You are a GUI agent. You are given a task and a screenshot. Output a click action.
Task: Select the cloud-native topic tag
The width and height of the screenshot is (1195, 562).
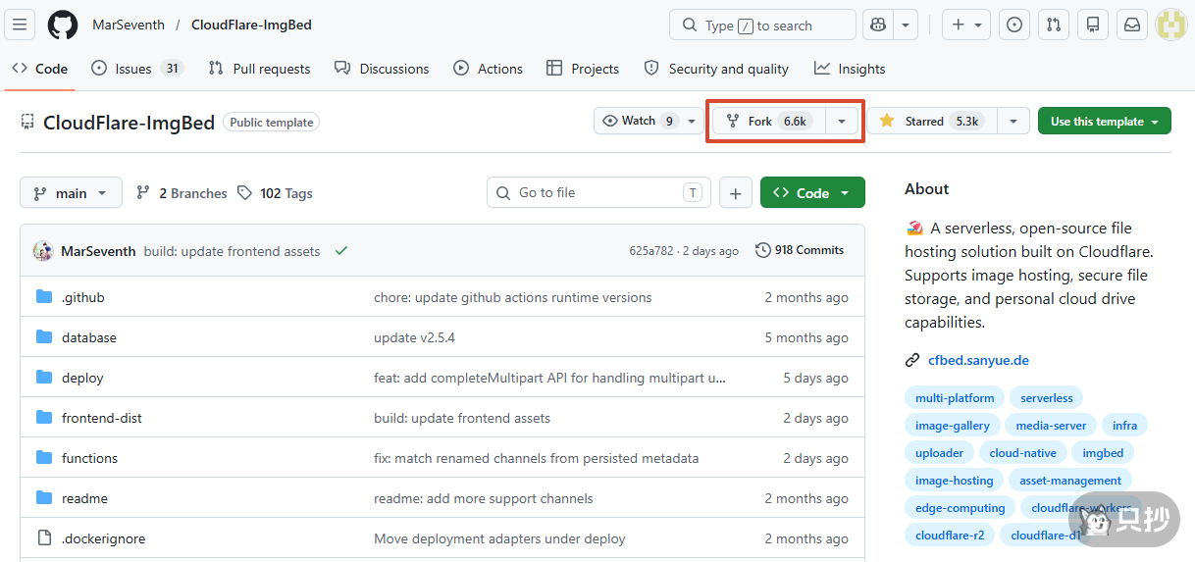point(1022,453)
